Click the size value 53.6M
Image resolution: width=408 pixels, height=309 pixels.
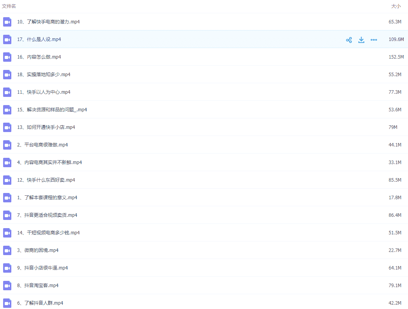[395, 110]
